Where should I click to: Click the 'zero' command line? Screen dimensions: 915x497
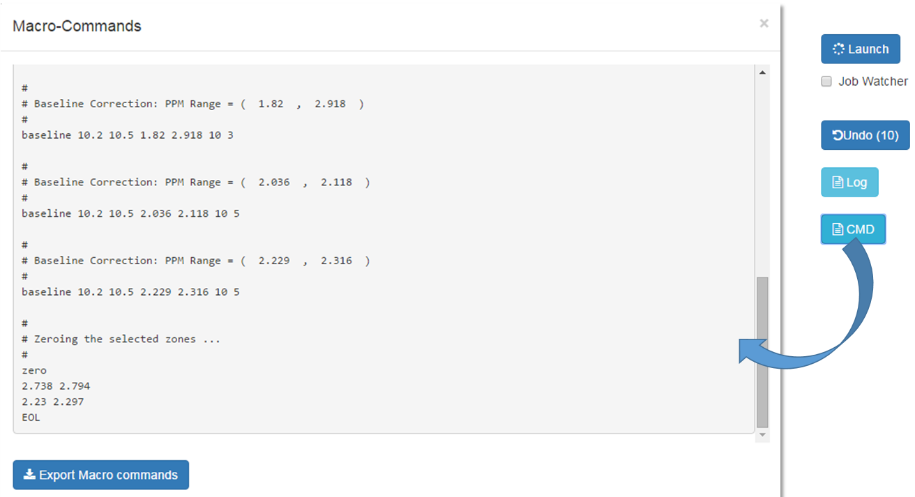(x=34, y=370)
